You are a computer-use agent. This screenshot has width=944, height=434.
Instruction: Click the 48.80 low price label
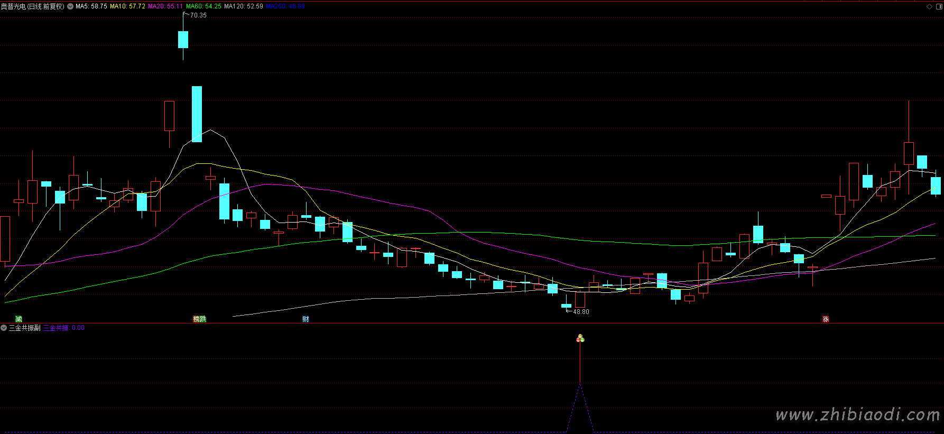581,312
